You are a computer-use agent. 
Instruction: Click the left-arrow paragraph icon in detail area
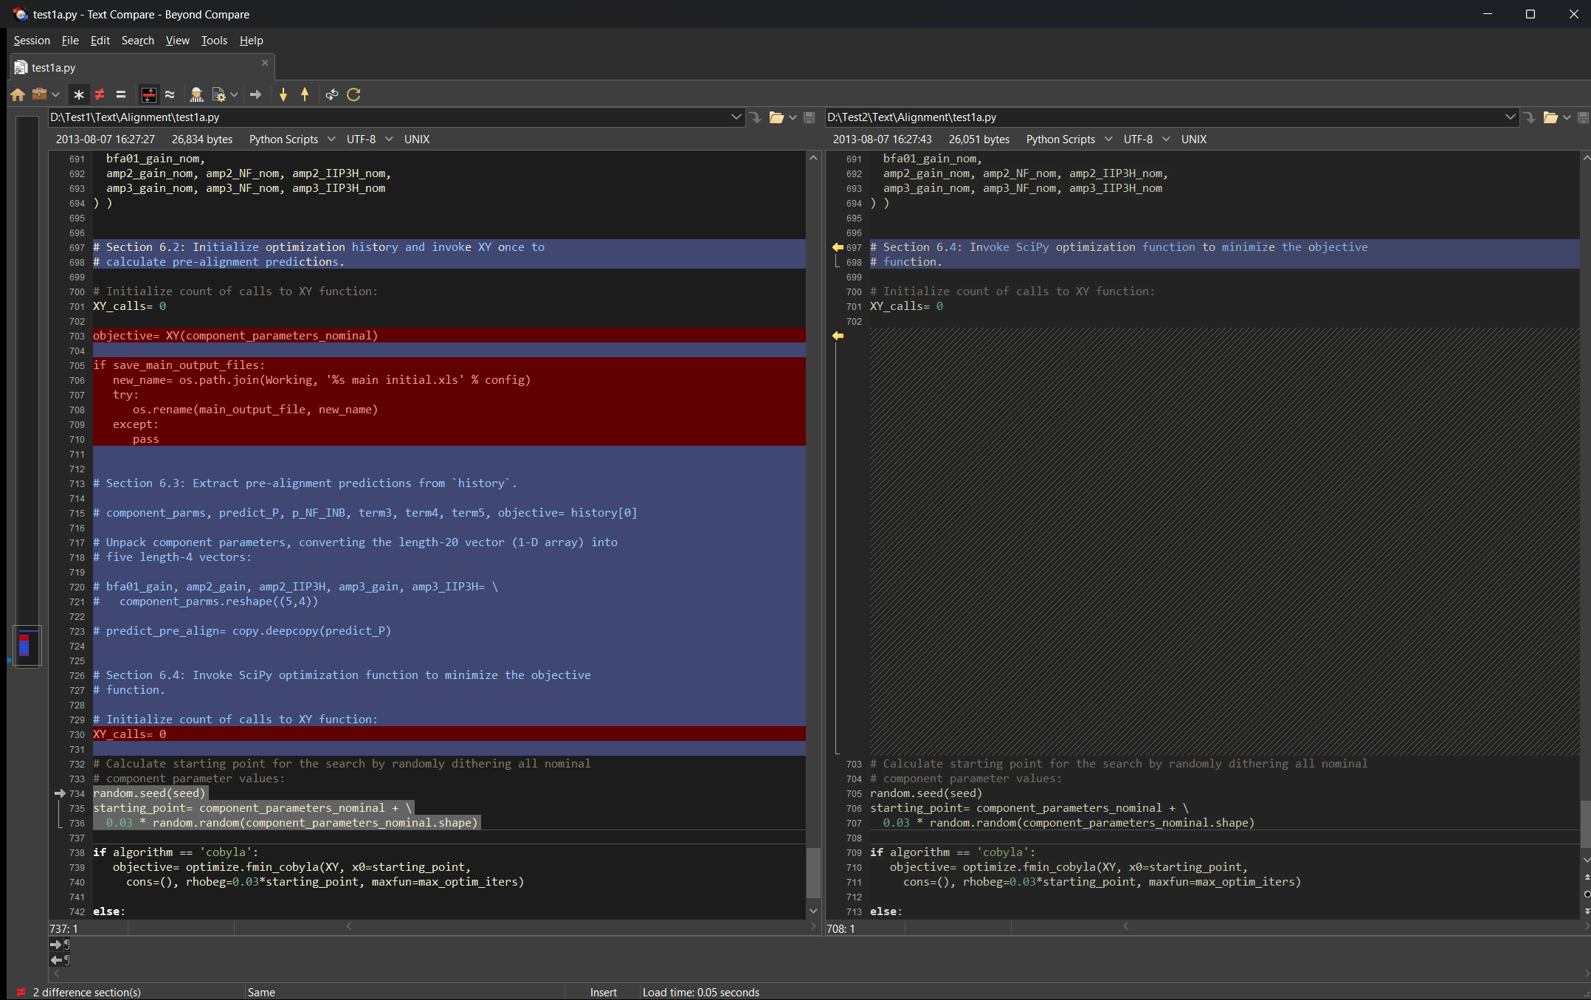click(60, 960)
